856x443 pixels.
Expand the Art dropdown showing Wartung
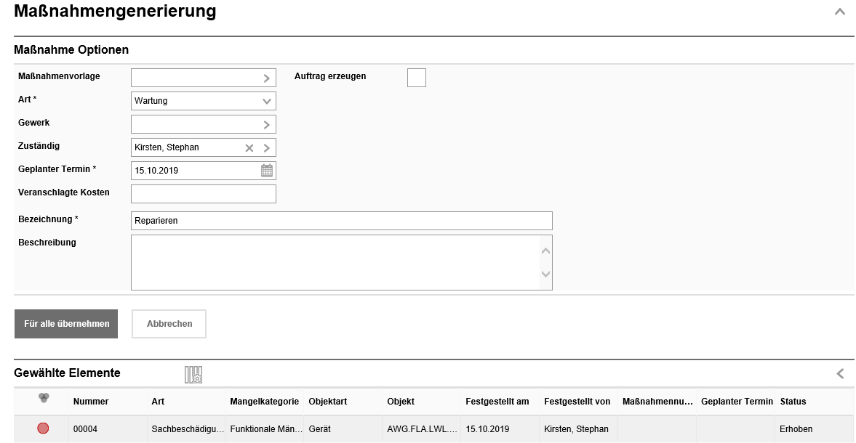click(x=267, y=101)
